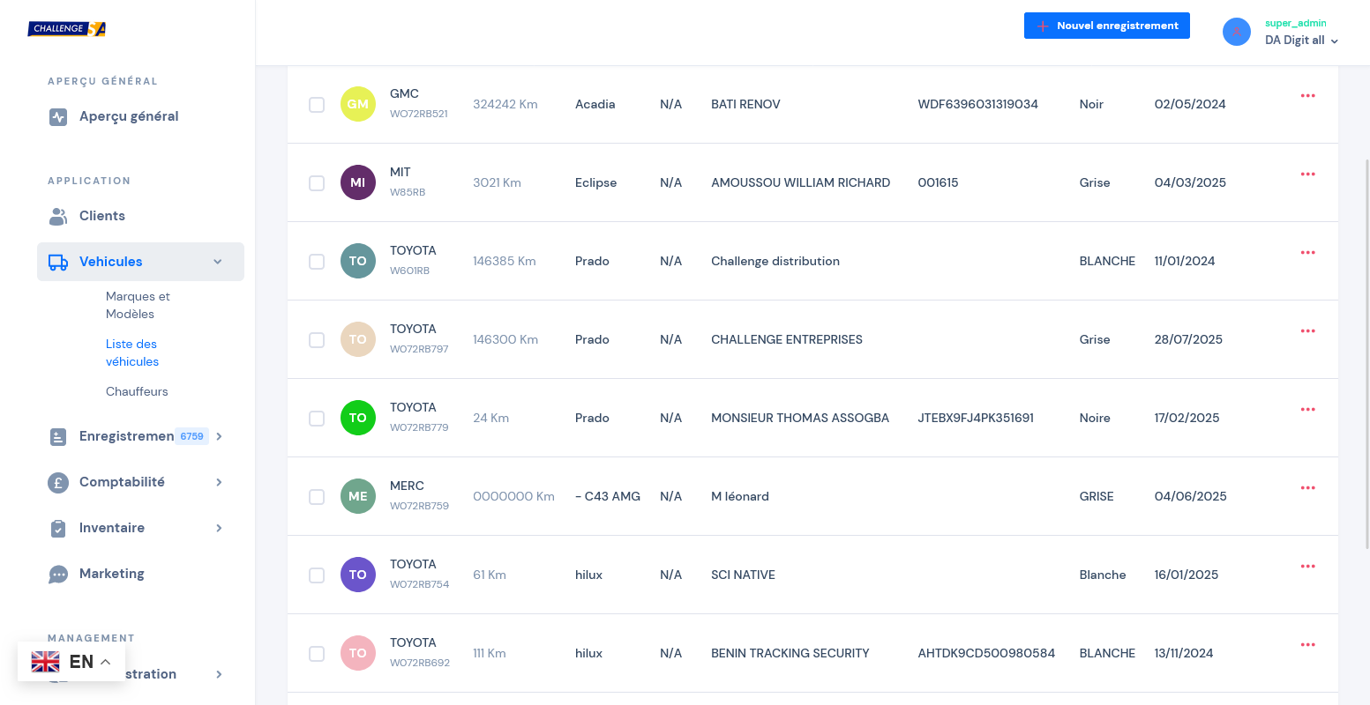Click the TO avatar for plate WO72RB779
1370x705 pixels.
(358, 418)
